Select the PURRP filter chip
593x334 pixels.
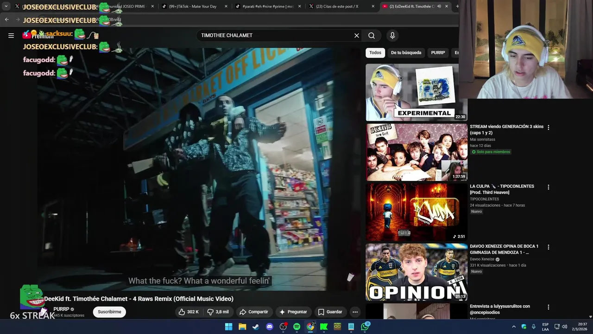[x=438, y=52]
